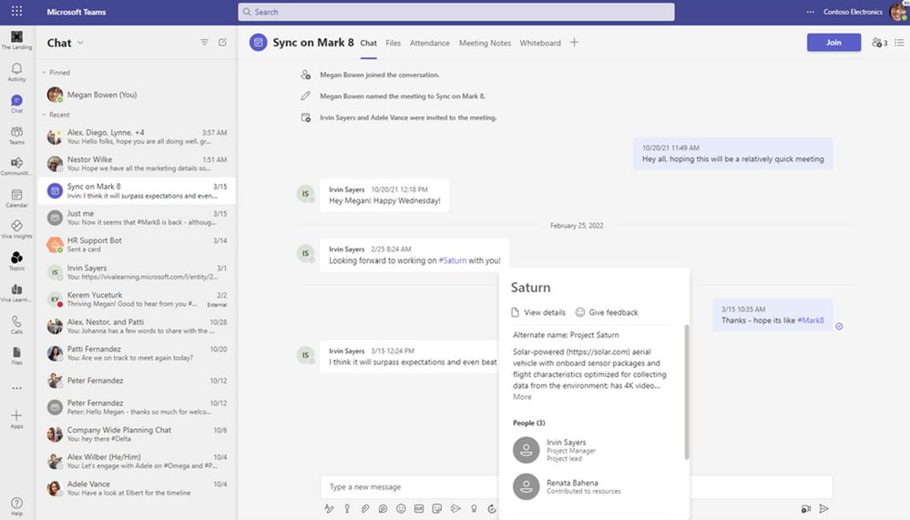Open the Just me chat
Viewport: 910px width, 520px height.
137,218
